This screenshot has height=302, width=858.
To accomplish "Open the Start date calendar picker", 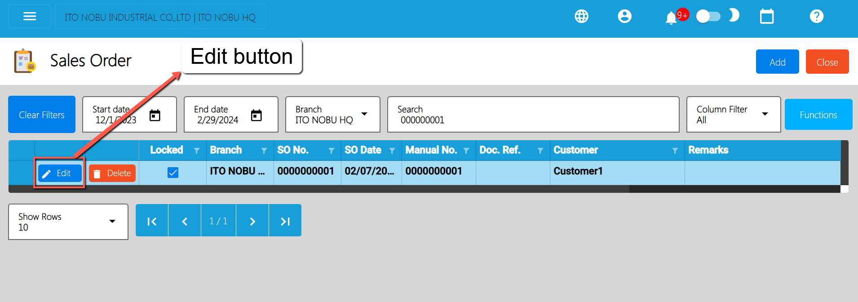I will pyautogui.click(x=155, y=115).
